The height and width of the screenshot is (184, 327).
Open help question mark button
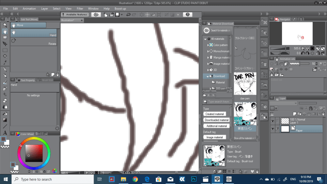pos(187,15)
